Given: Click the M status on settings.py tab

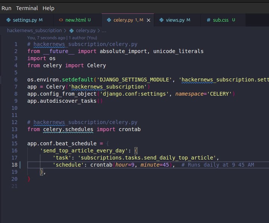Looking at the screenshot, I should [x=41, y=20].
